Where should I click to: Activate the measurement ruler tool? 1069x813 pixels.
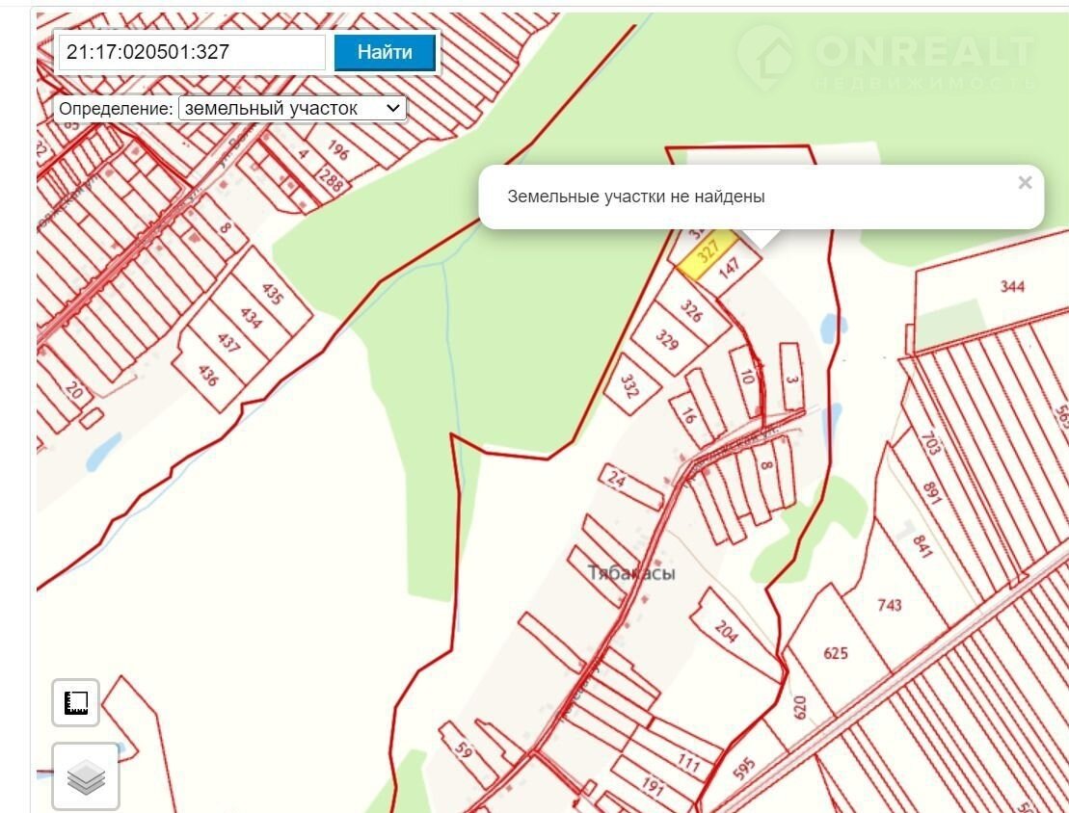[x=76, y=703]
